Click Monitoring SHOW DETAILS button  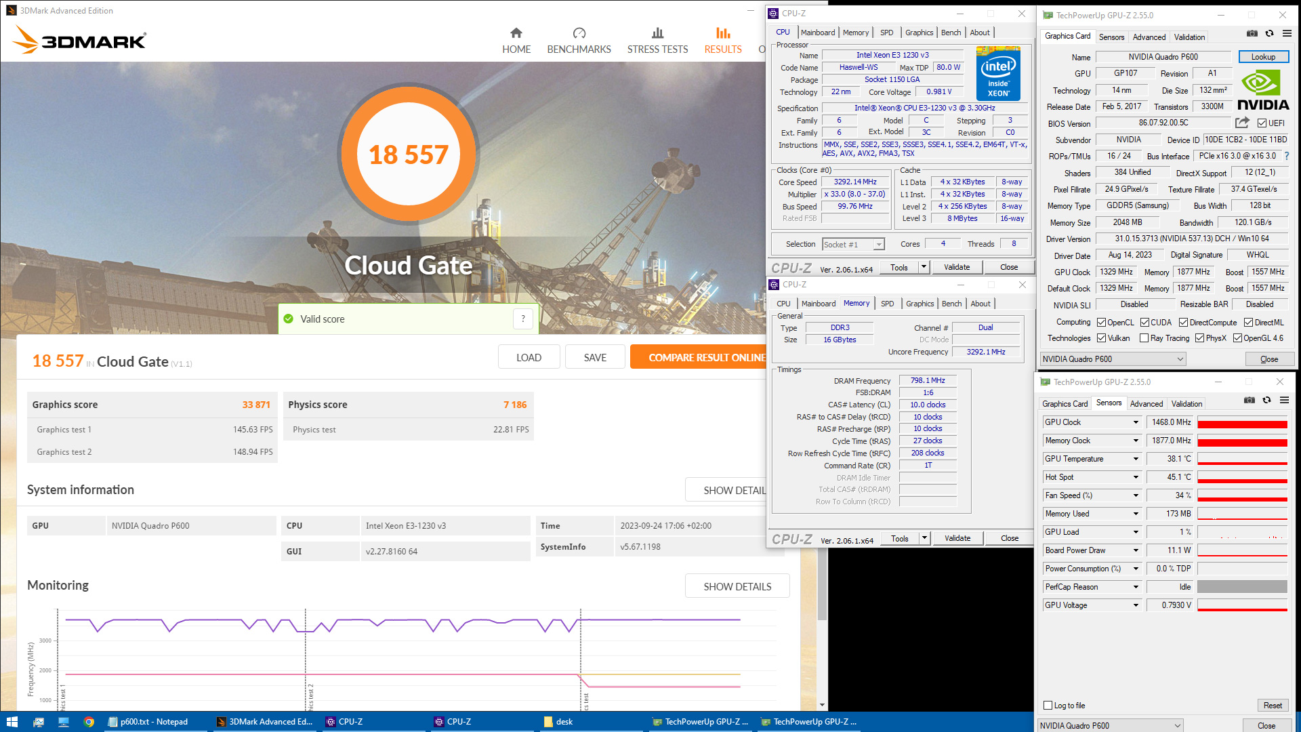coord(737,586)
